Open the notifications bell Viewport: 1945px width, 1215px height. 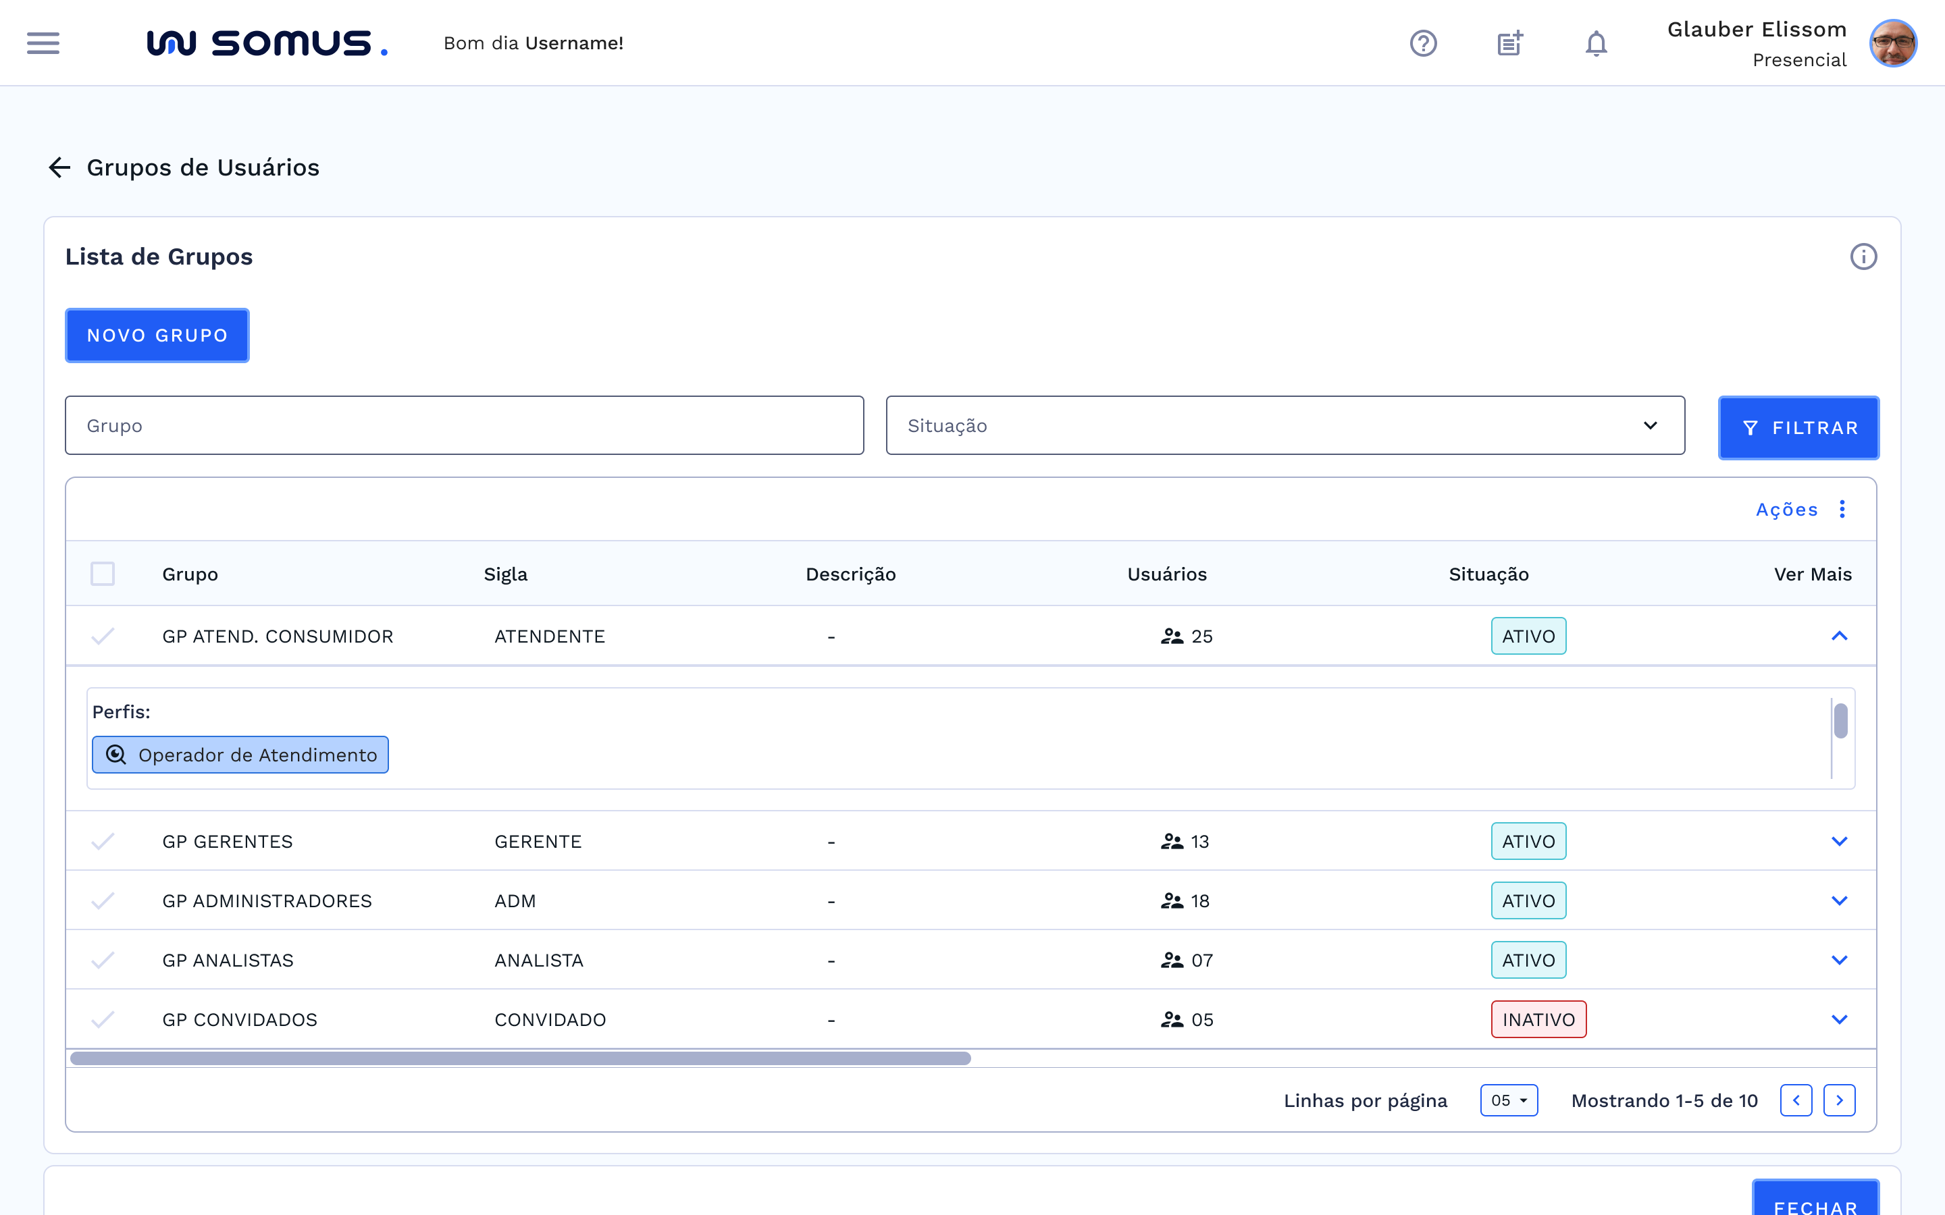(1595, 43)
